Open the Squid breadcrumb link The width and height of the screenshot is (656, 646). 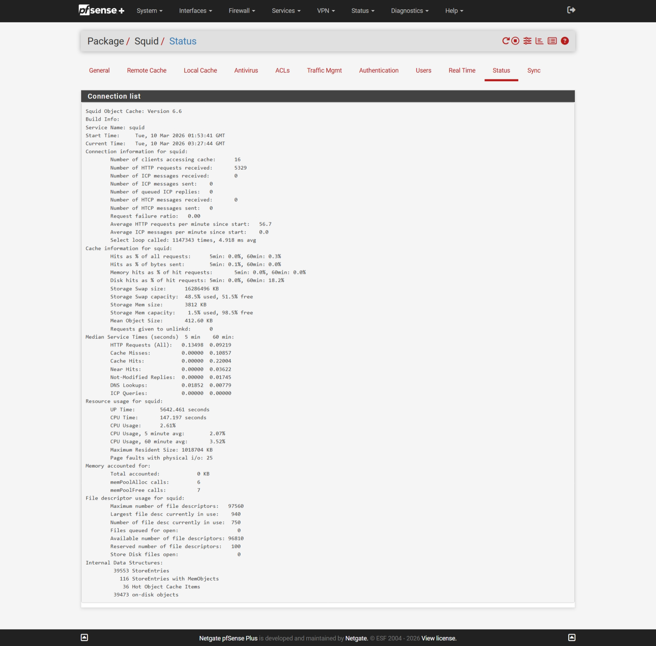[147, 41]
